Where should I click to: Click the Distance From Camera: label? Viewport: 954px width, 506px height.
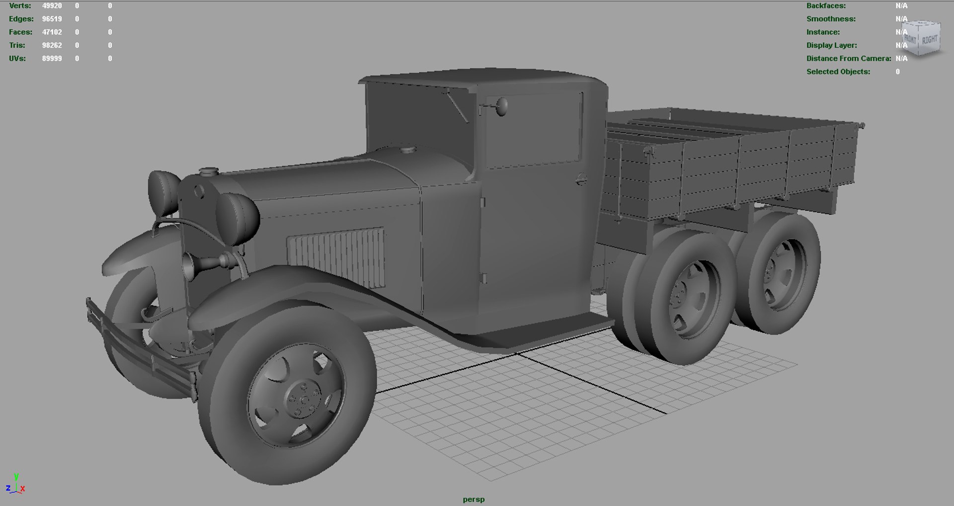pos(849,58)
